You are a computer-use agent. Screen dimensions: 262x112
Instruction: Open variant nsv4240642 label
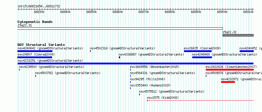tap(50, 49)
